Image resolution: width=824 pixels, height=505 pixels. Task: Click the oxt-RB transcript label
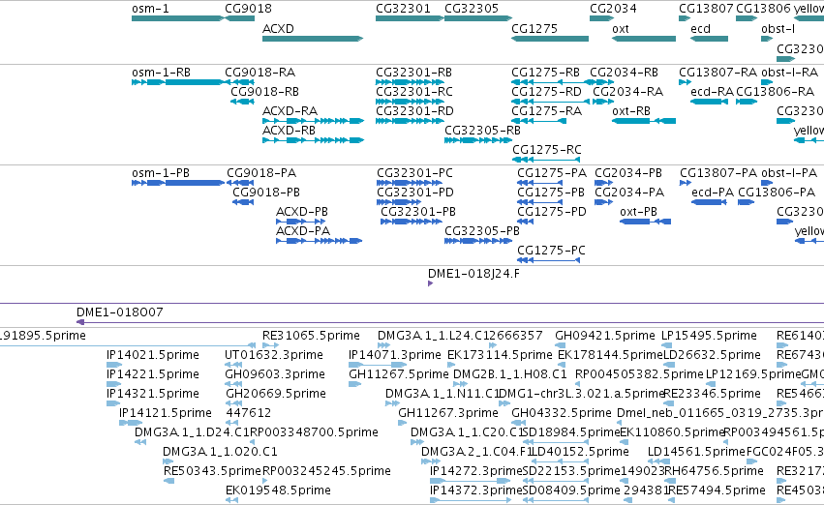point(631,111)
